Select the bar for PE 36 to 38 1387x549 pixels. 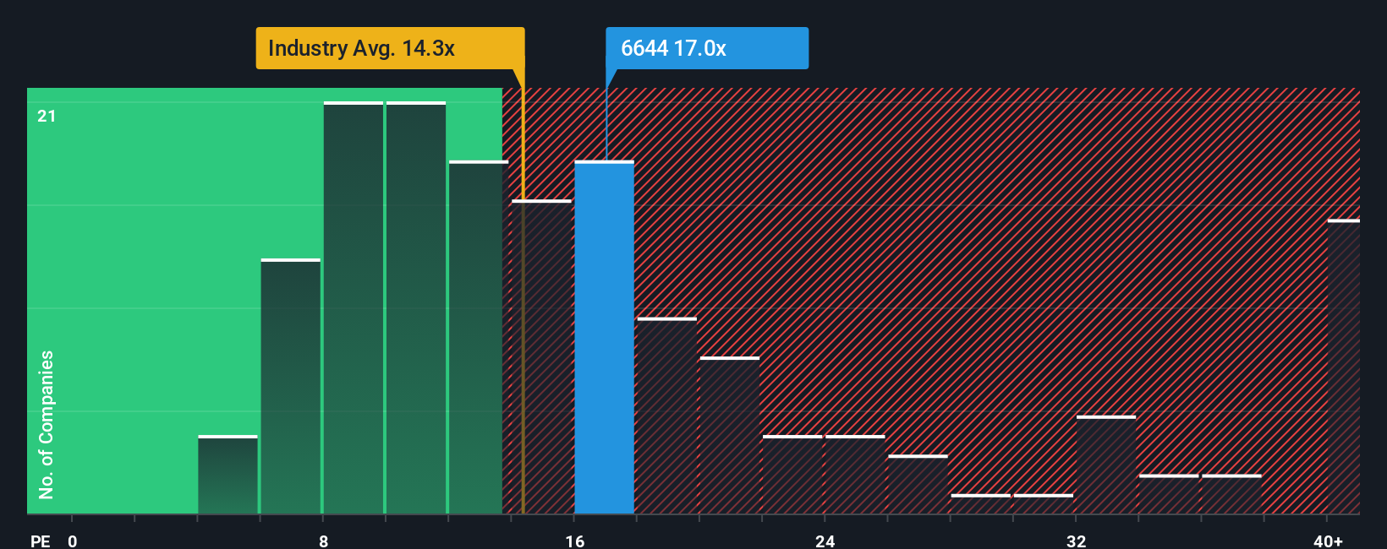tap(1231, 494)
